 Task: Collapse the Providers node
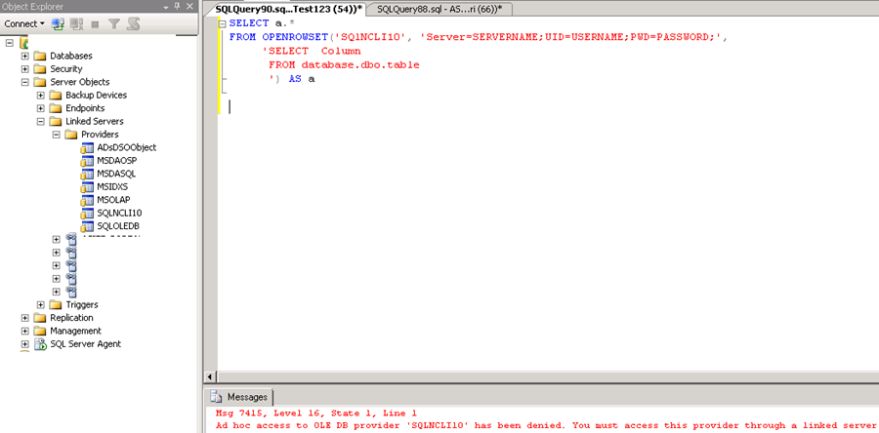tap(56, 135)
